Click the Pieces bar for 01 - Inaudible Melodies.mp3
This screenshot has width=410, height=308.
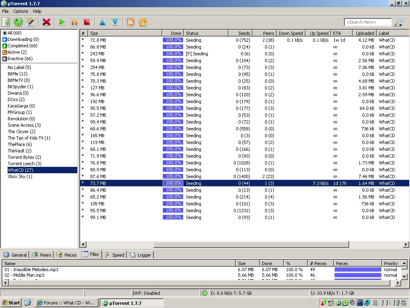coord(358,269)
